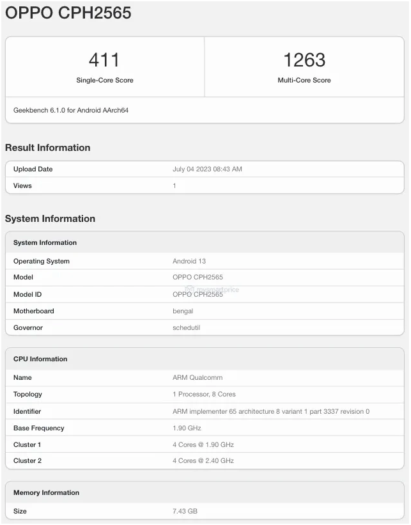This screenshot has width=411, height=525.
Task: Click the ARM implementer identifier string
Action: point(271,412)
